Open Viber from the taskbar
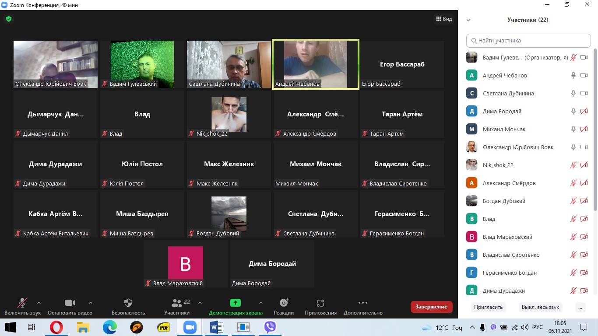This screenshot has height=336, width=598. click(270, 327)
